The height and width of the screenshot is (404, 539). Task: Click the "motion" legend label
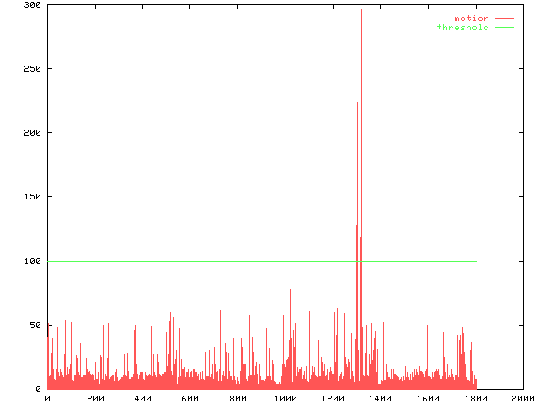coord(471,19)
